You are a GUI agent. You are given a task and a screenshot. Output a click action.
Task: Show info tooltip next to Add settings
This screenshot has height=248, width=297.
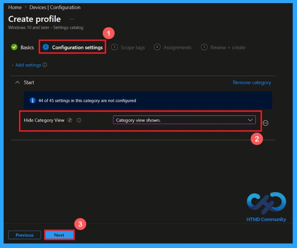(x=45, y=65)
